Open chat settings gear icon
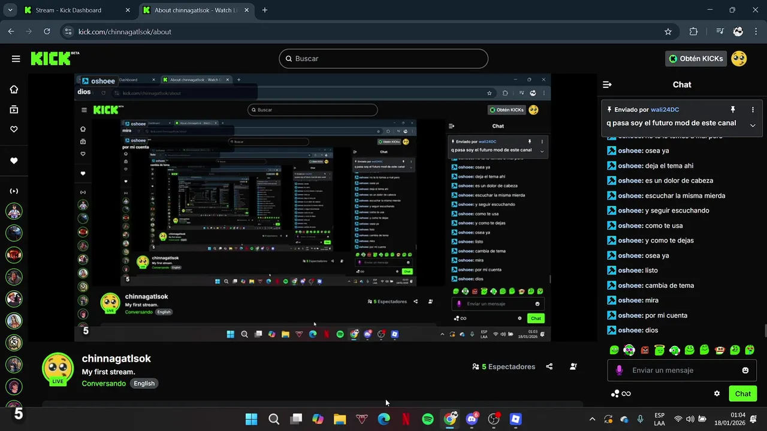Viewport: 767px width, 431px height. [717, 393]
